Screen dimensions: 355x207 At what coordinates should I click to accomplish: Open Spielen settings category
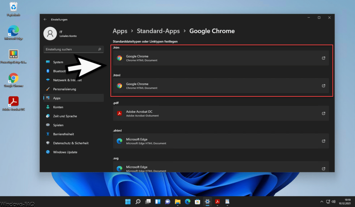click(73, 125)
